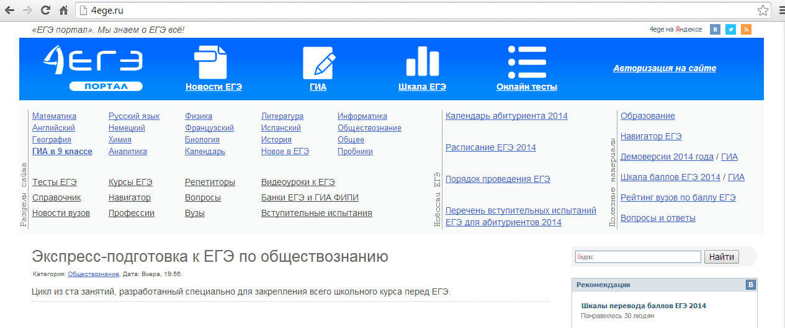This screenshot has height=328, width=785.
Task: Open the Аналитика section
Action: click(128, 151)
